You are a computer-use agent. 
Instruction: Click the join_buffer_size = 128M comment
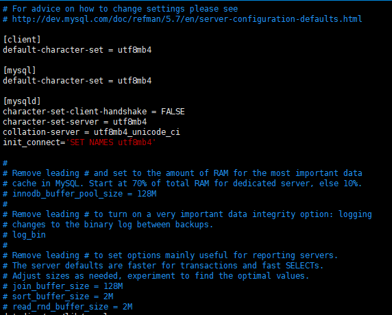tap(63, 286)
